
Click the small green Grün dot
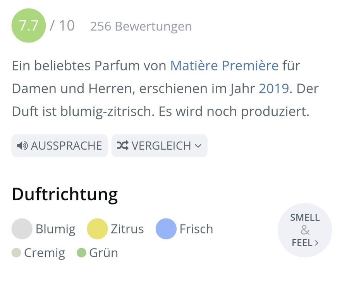click(81, 253)
